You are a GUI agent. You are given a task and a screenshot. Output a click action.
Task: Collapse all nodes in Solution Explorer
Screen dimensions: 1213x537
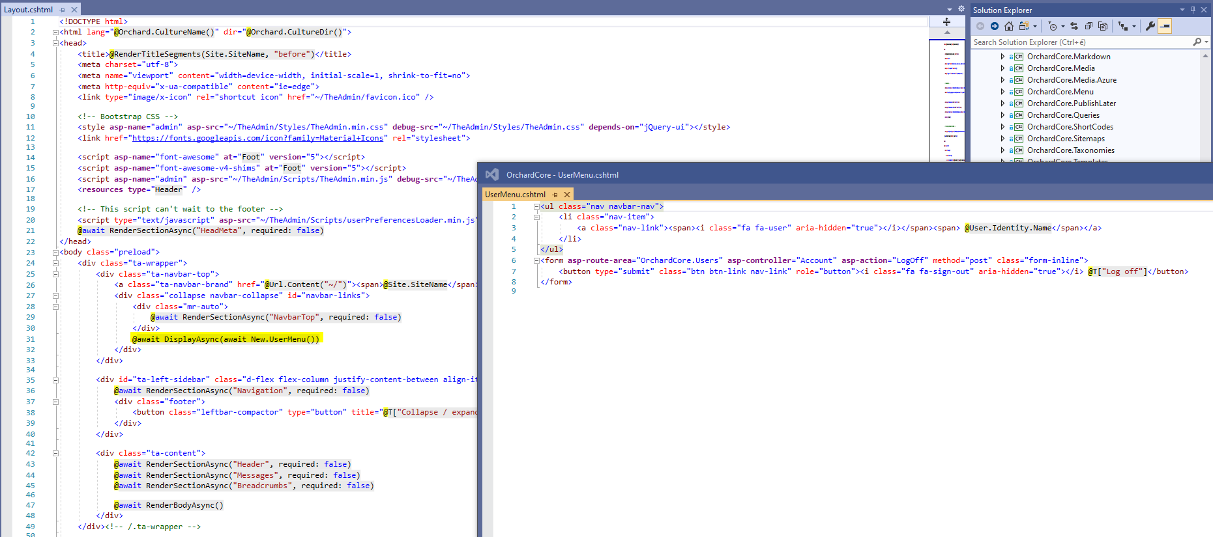(1089, 26)
